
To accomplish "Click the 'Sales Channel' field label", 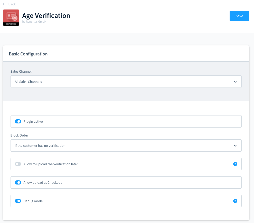I will coord(21,71).
